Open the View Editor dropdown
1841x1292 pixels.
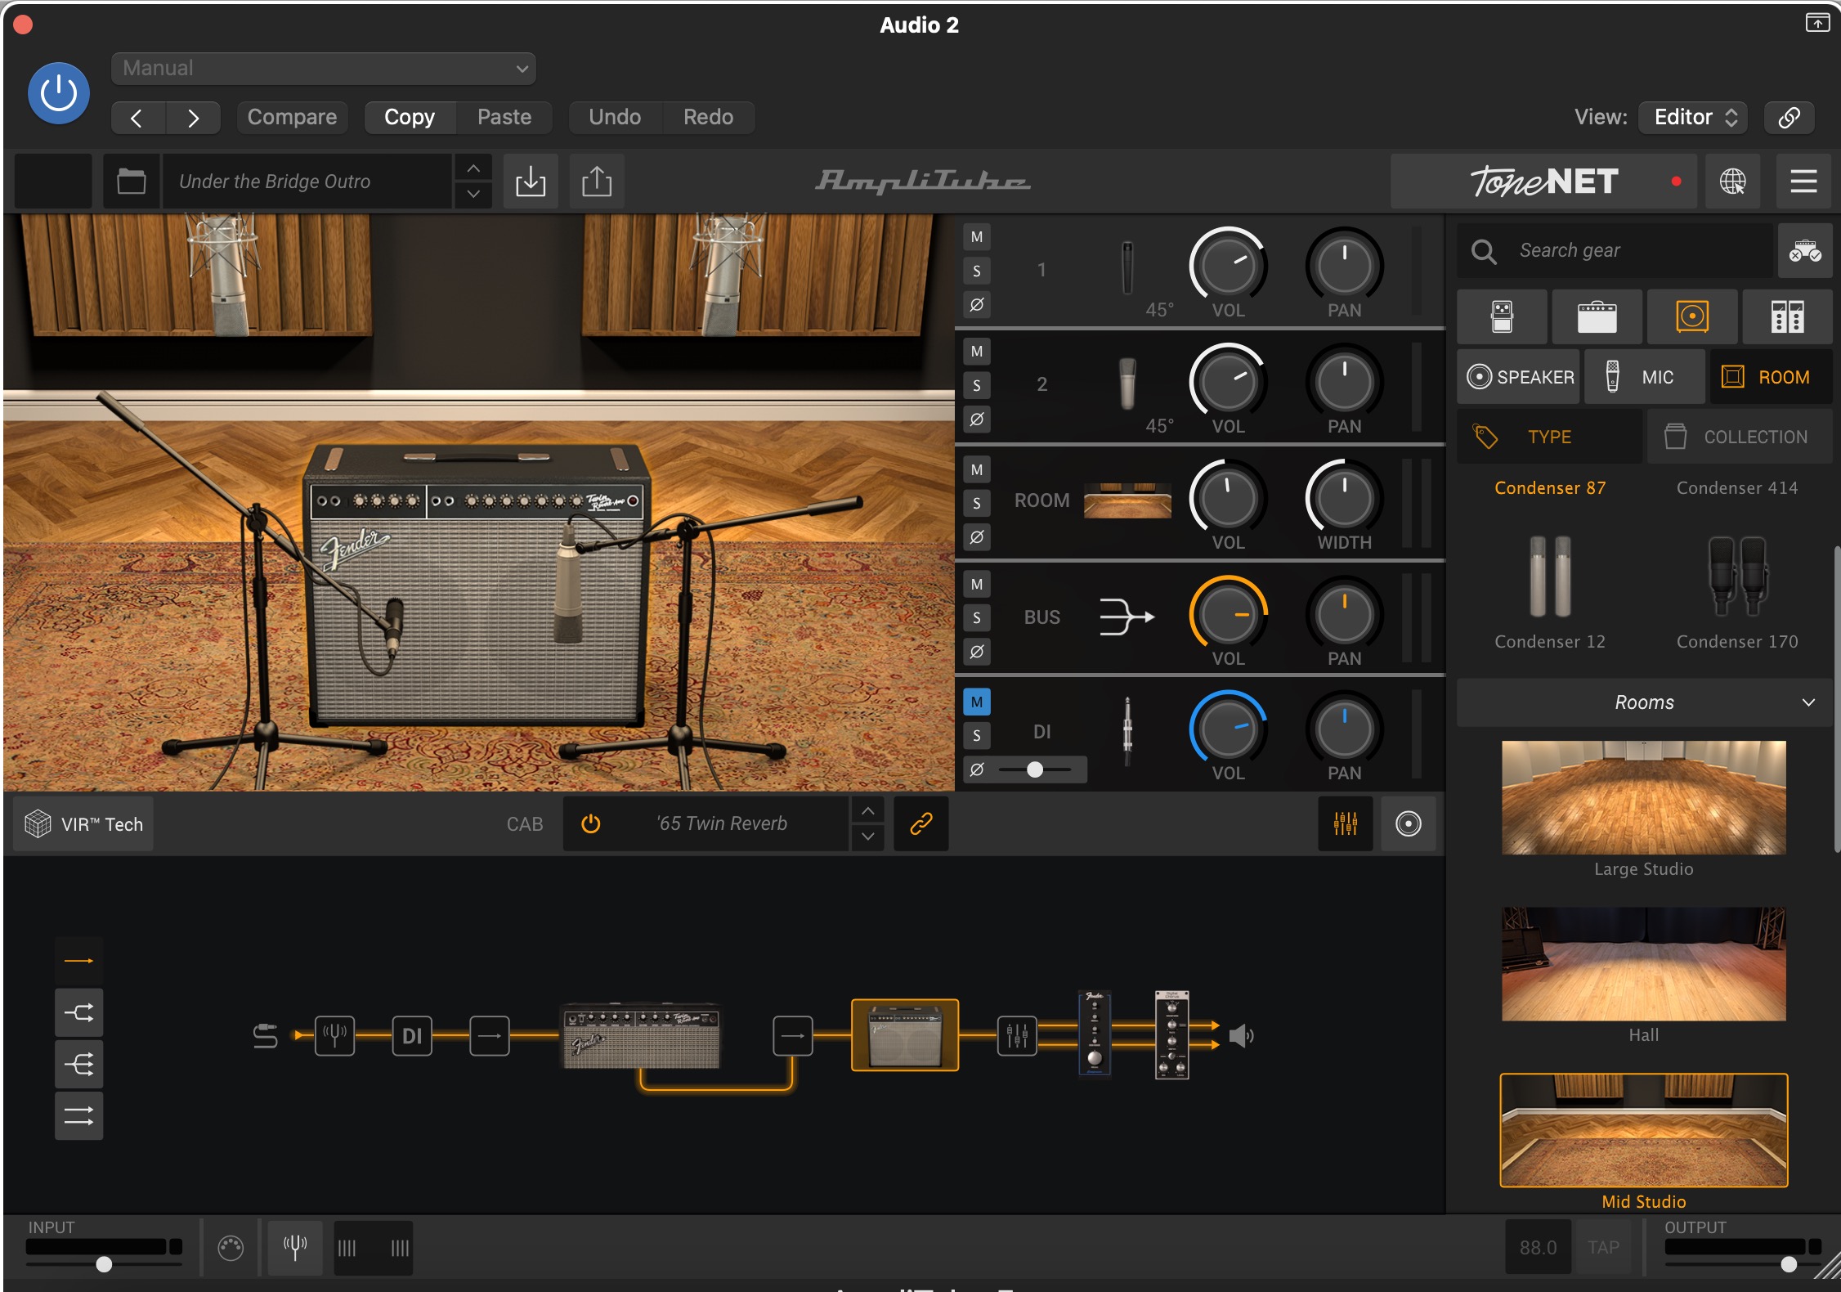coord(1693,117)
